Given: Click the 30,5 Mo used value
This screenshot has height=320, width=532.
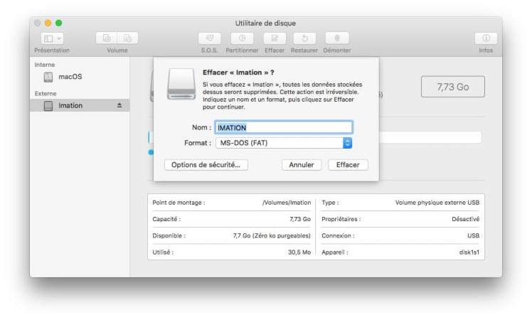Looking at the screenshot, I should click(x=299, y=252).
